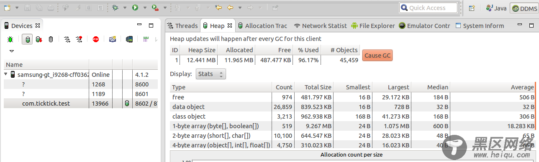Open the Run configurations dropdown arrow

145,8
